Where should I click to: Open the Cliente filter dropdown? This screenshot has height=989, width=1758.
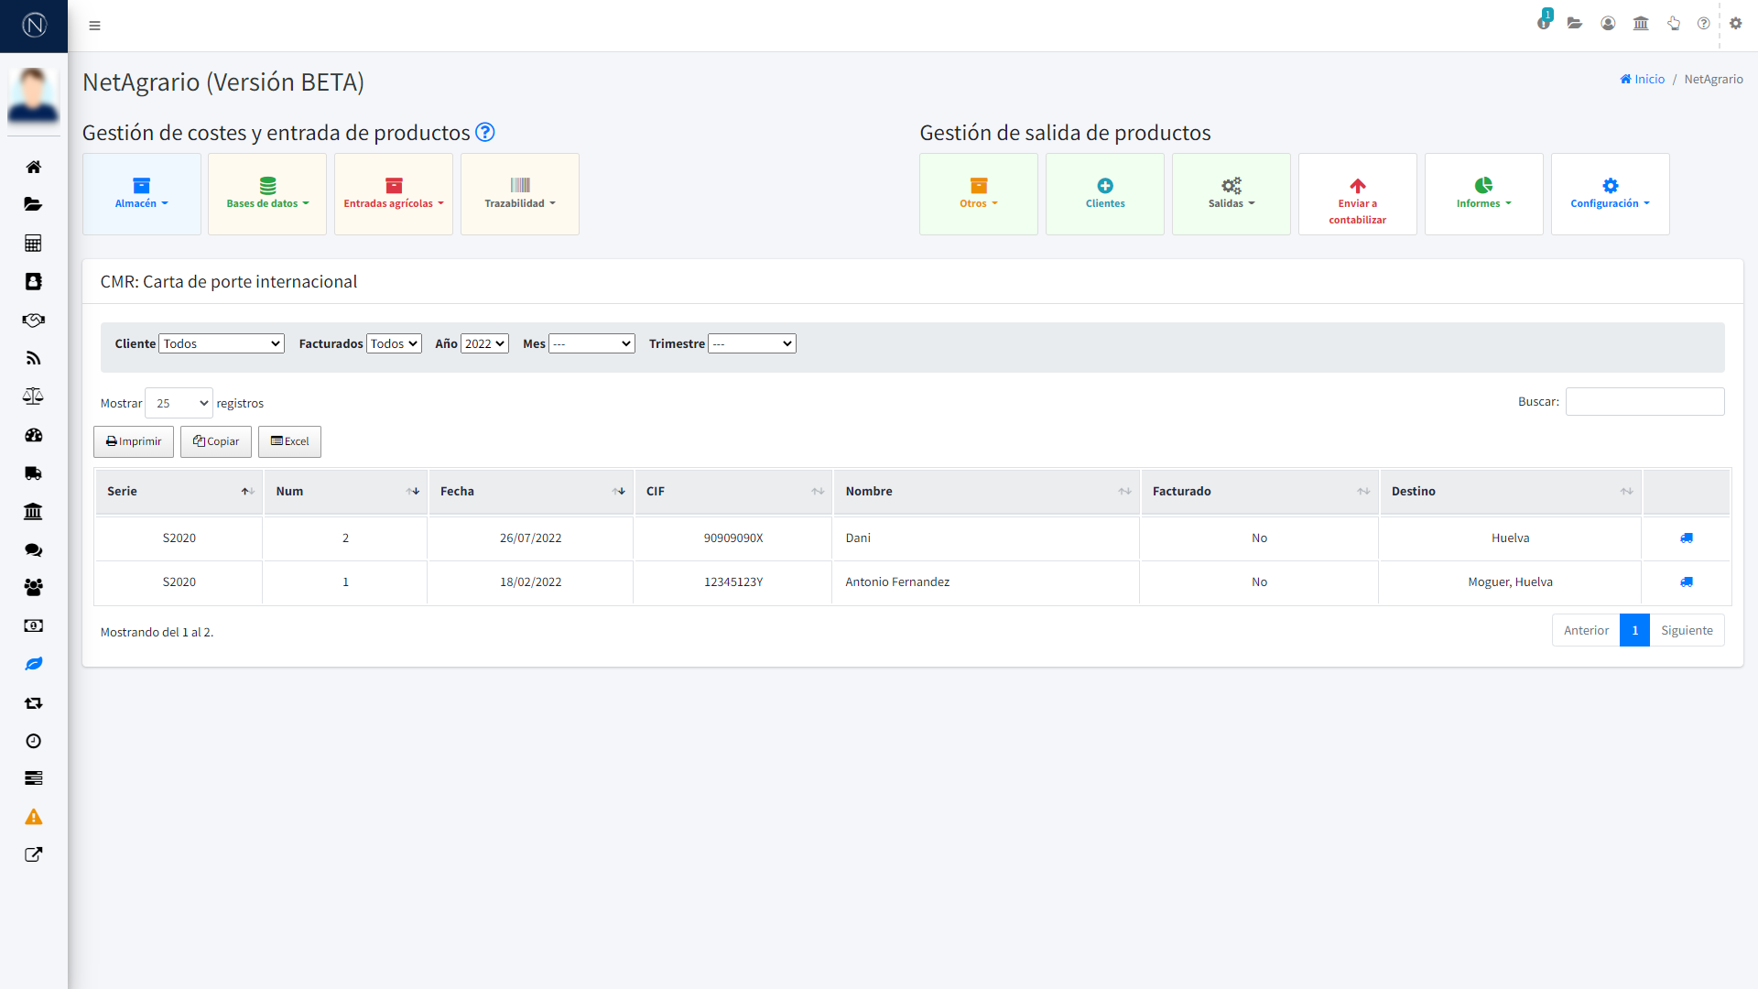click(x=222, y=343)
